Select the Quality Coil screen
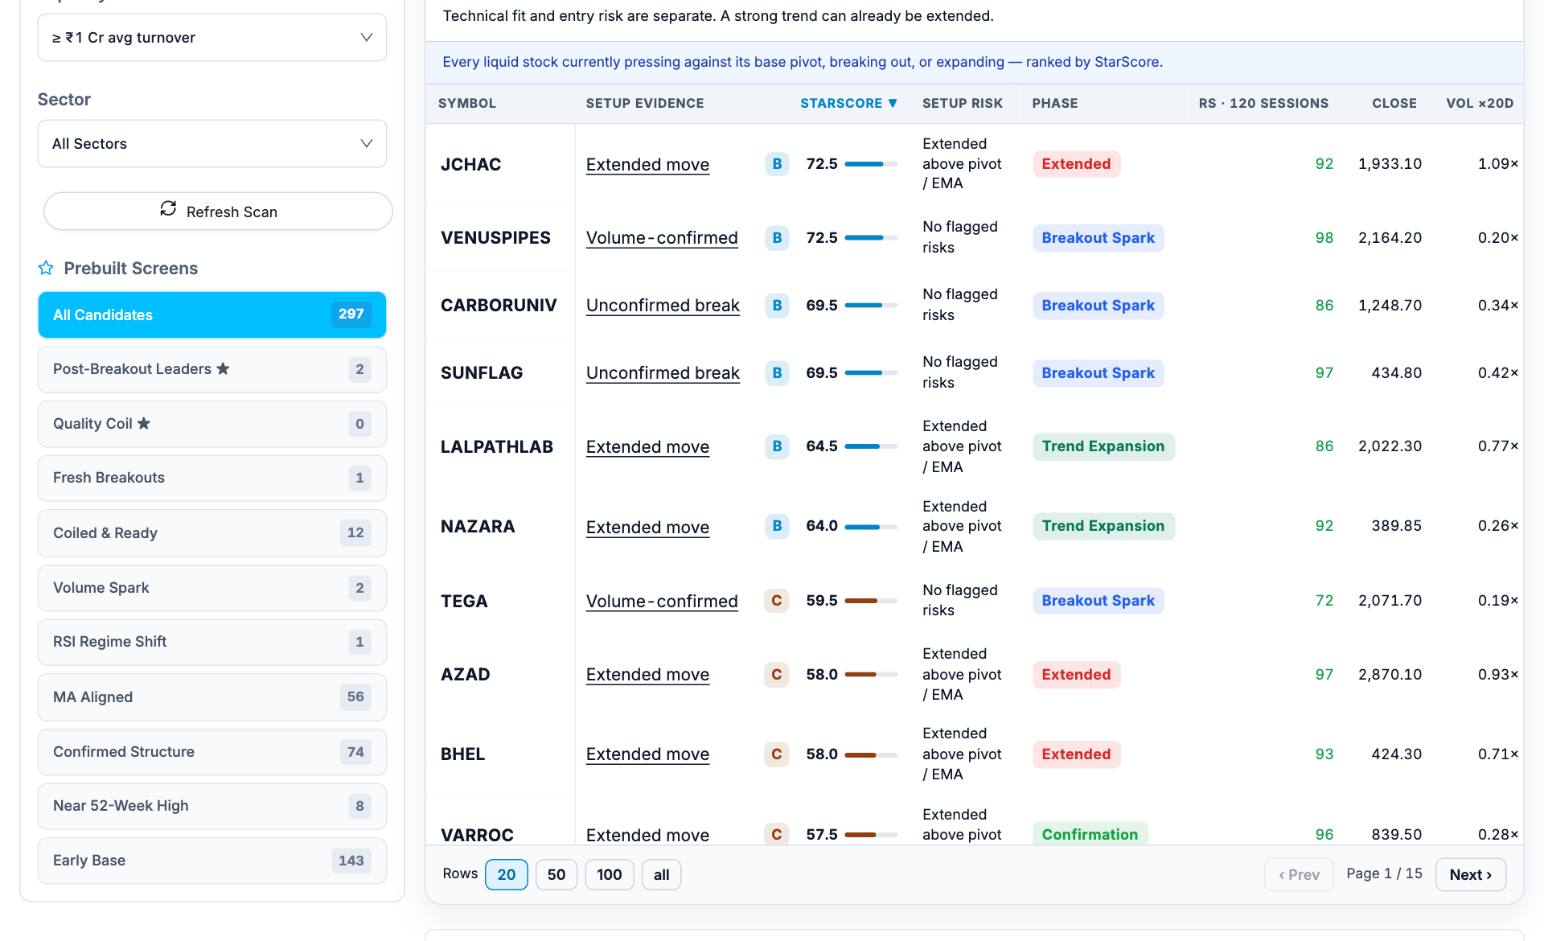Image resolution: width=1544 pixels, height=941 pixels. pos(212,424)
